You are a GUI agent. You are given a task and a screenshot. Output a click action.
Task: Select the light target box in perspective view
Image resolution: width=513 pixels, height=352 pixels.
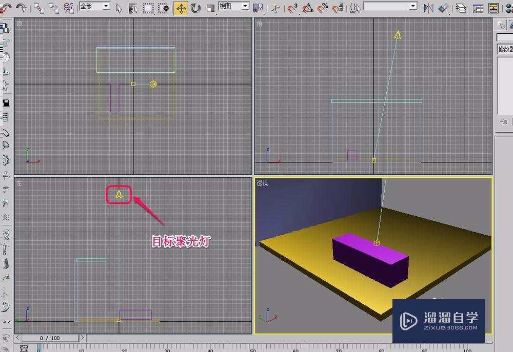pyautogui.click(x=377, y=243)
